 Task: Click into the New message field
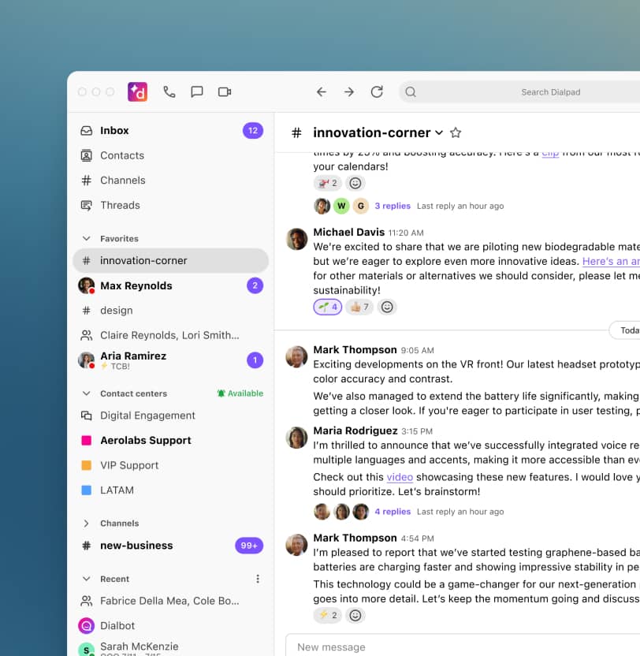point(463,646)
